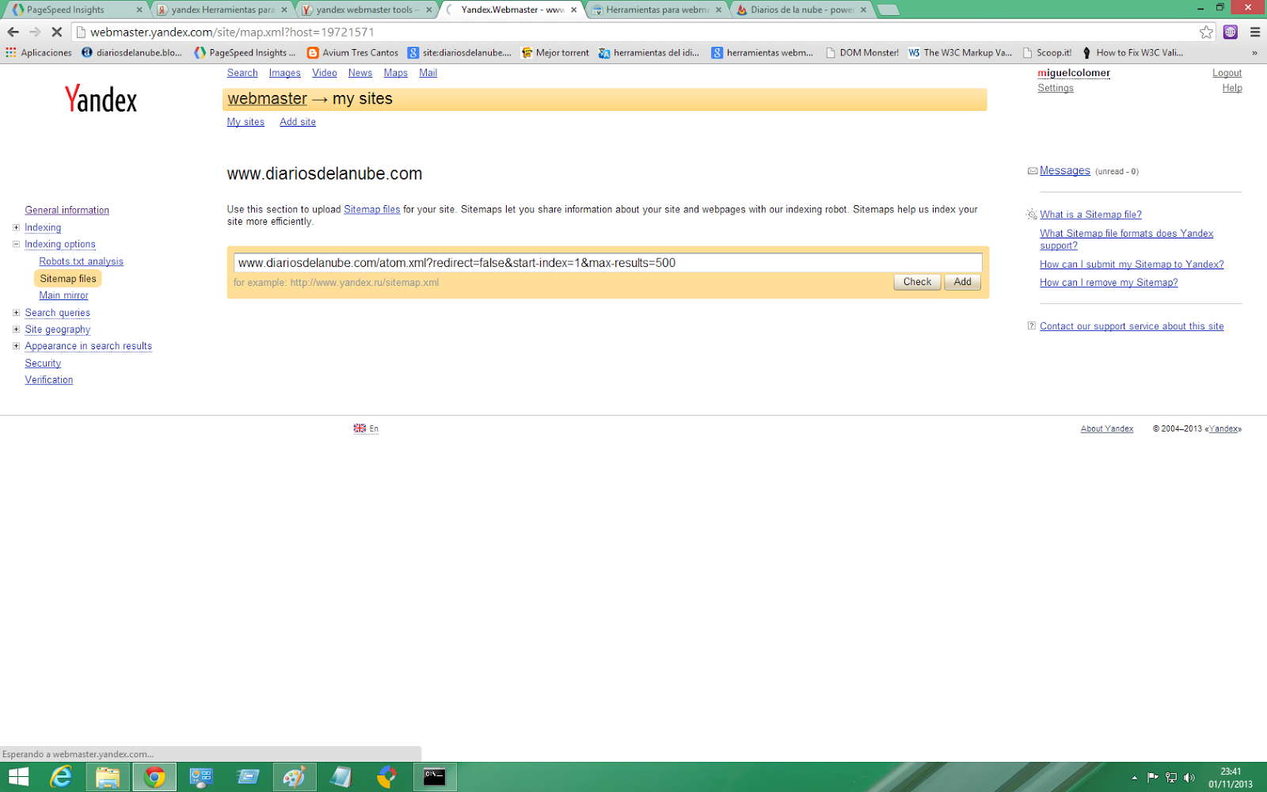Open the Windows Start button
Viewport: 1267px width, 792px height.
(x=18, y=777)
